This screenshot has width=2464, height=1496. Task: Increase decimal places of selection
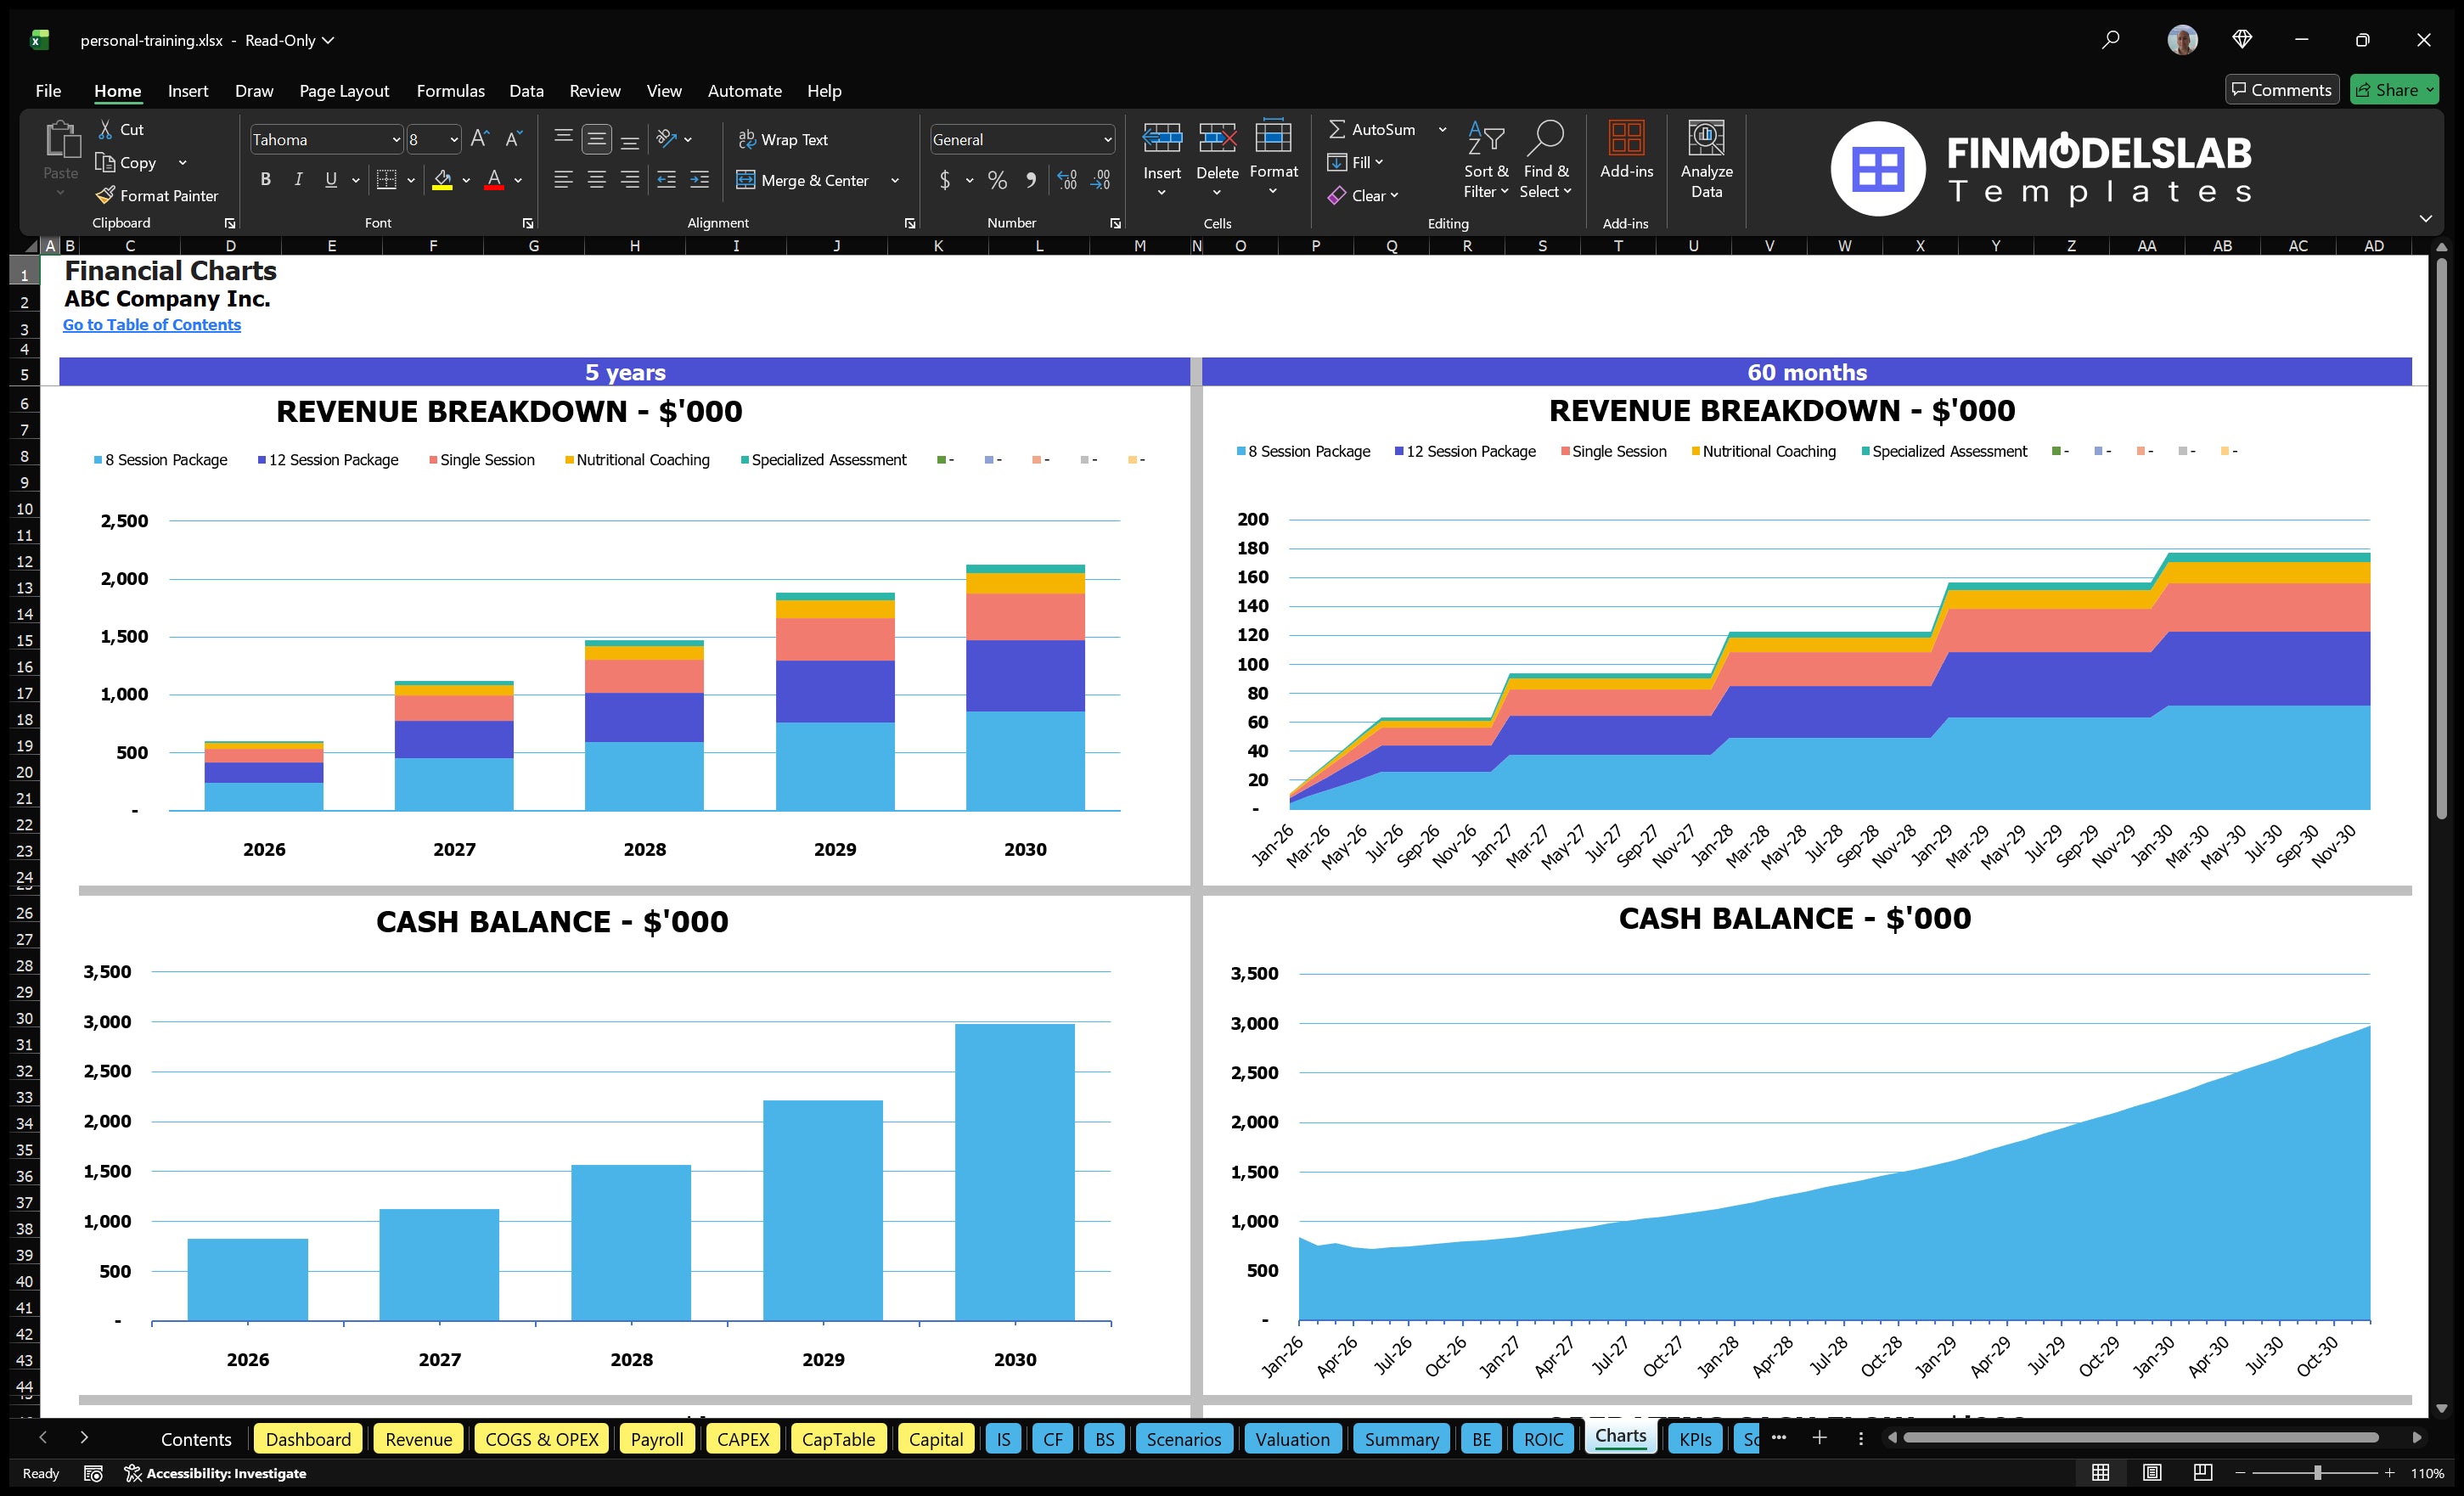1066,180
